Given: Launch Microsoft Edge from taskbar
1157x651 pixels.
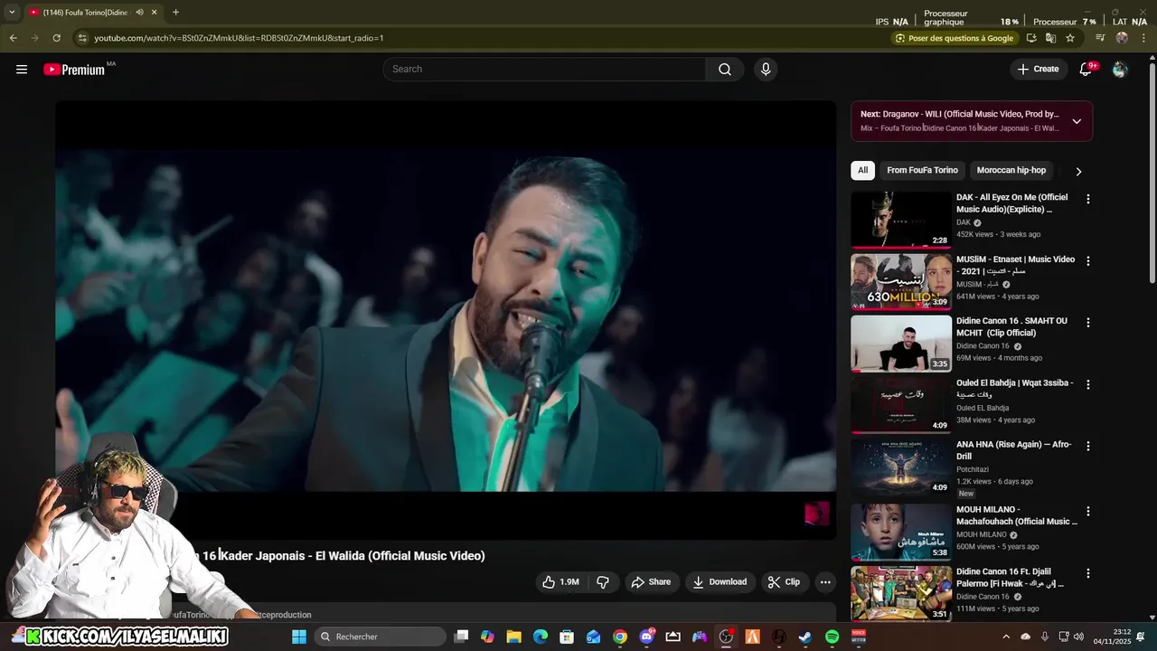Looking at the screenshot, I should coord(541,637).
